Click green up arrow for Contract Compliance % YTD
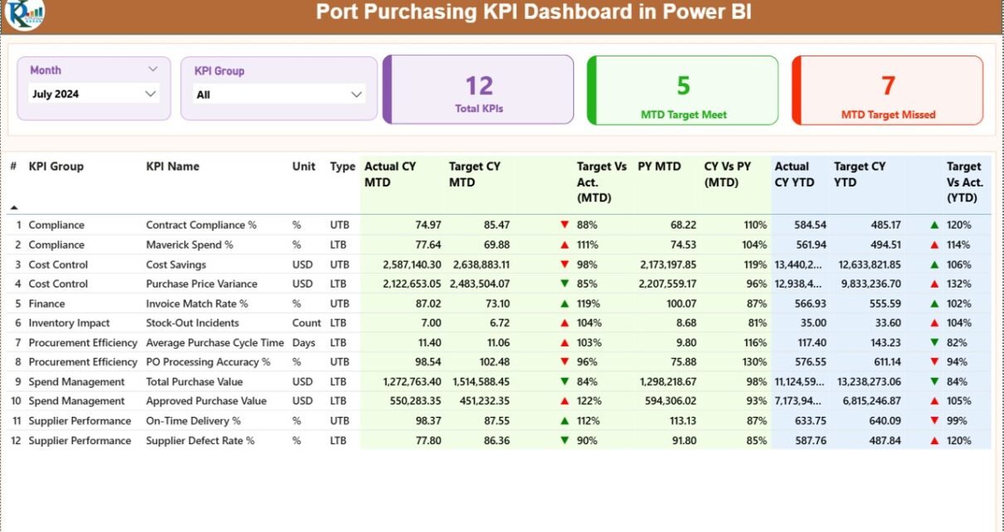The image size is (1004, 532). point(934,225)
